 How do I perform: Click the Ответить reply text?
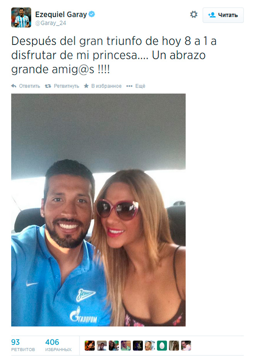(29, 86)
